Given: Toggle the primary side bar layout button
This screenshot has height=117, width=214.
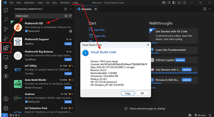Looking at the screenshot, I should pyautogui.click(x=174, y=2).
